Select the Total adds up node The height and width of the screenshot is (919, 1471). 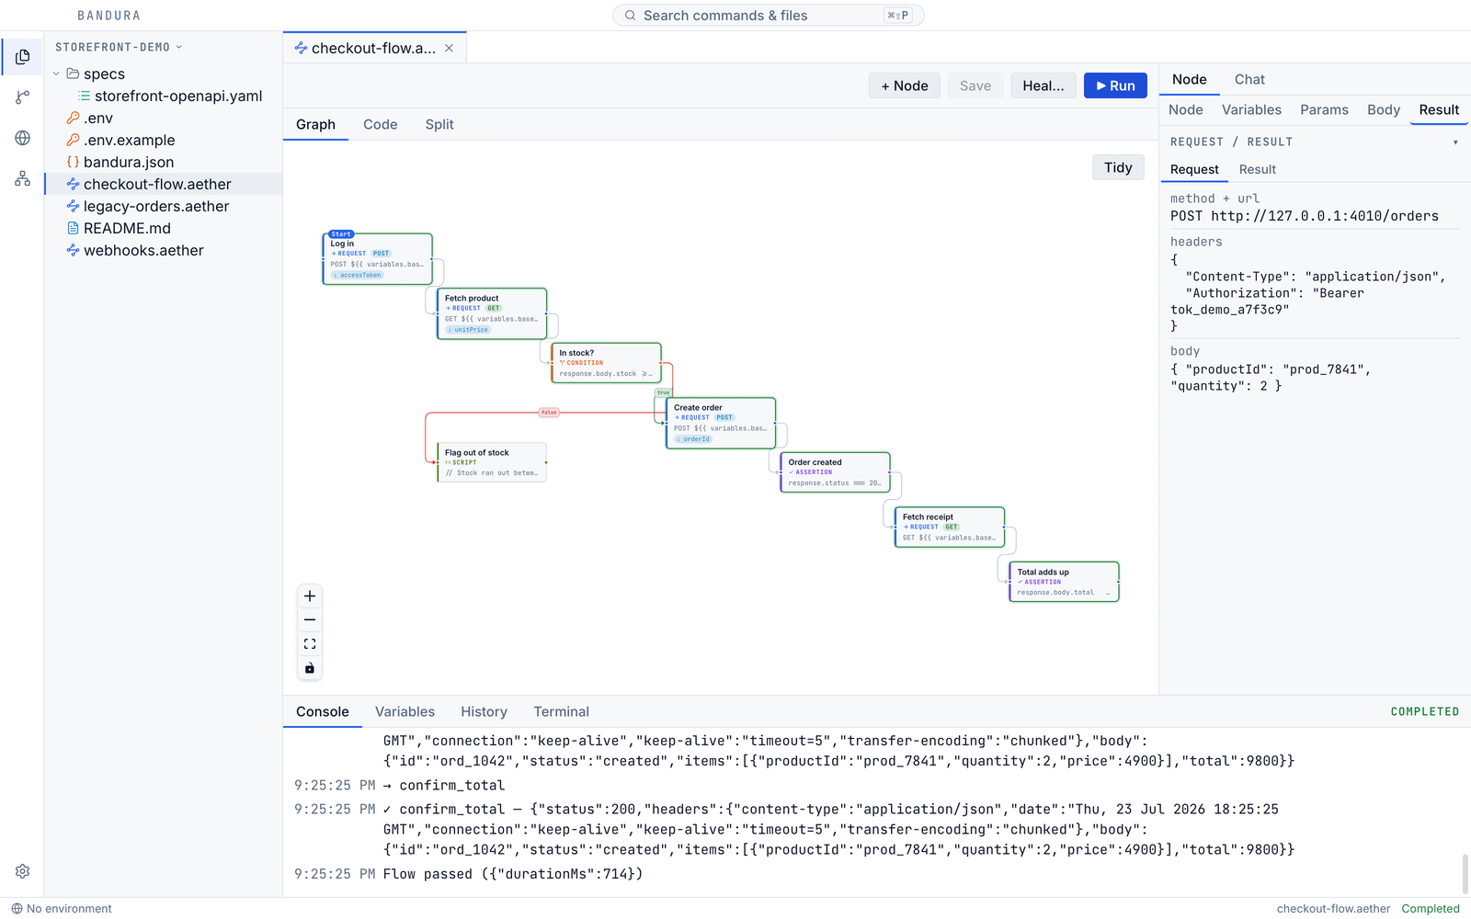click(1064, 581)
